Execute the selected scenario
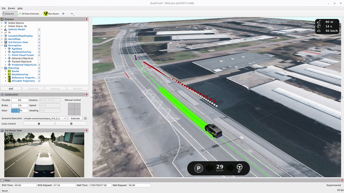Image resolution: width=344 pixels, height=193 pixels. 75,118
